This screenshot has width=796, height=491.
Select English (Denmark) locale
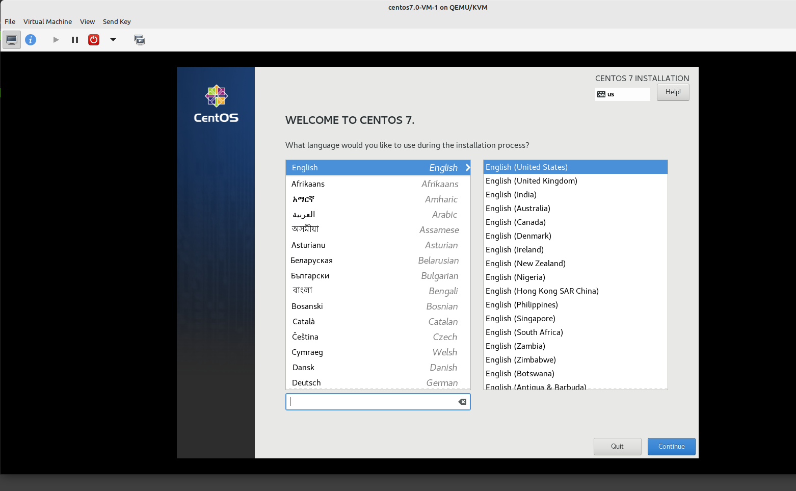(x=575, y=236)
